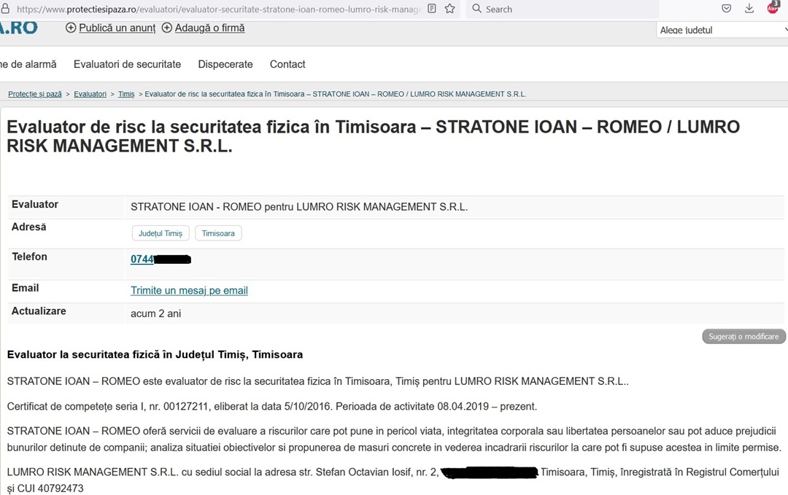Open reader view icon in address bar
Image resolution: width=788 pixels, height=495 pixels.
point(432,9)
